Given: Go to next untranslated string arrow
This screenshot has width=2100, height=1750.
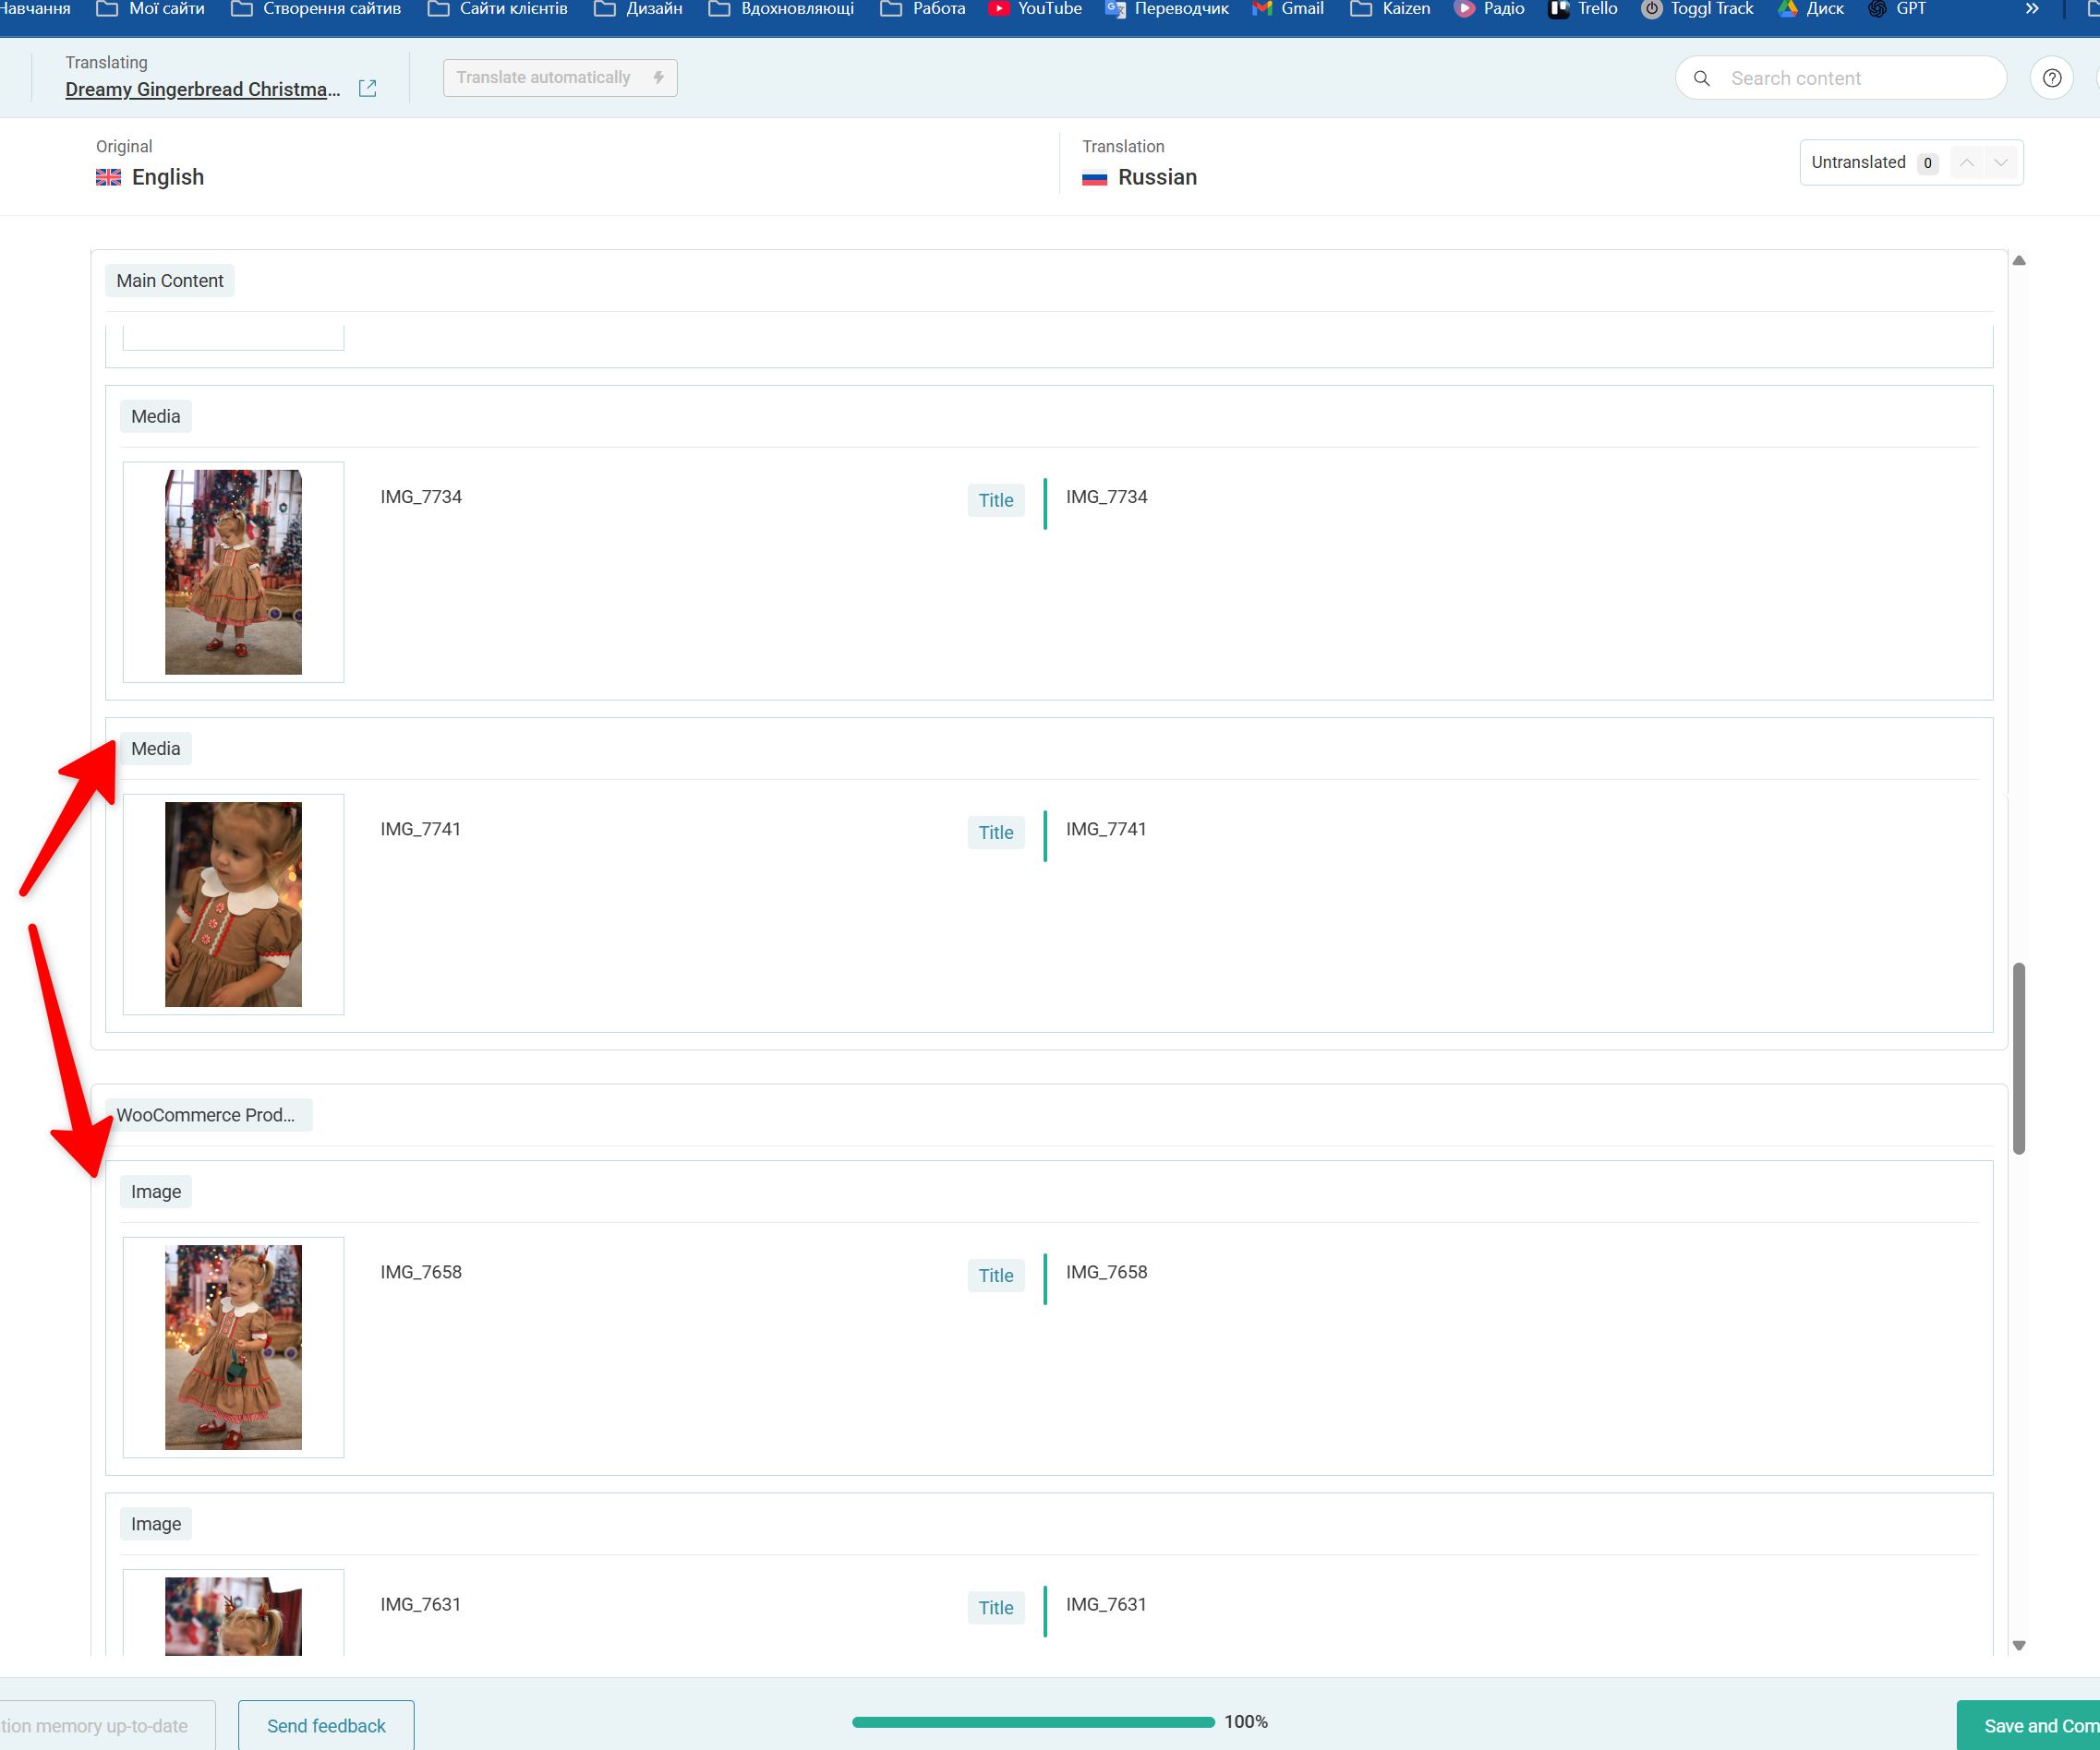Looking at the screenshot, I should [2001, 162].
